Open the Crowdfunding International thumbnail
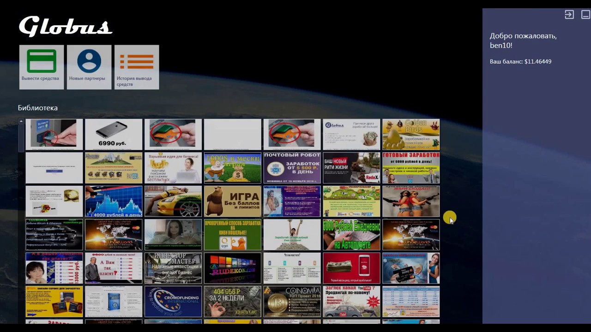The image size is (591, 332). click(173, 302)
